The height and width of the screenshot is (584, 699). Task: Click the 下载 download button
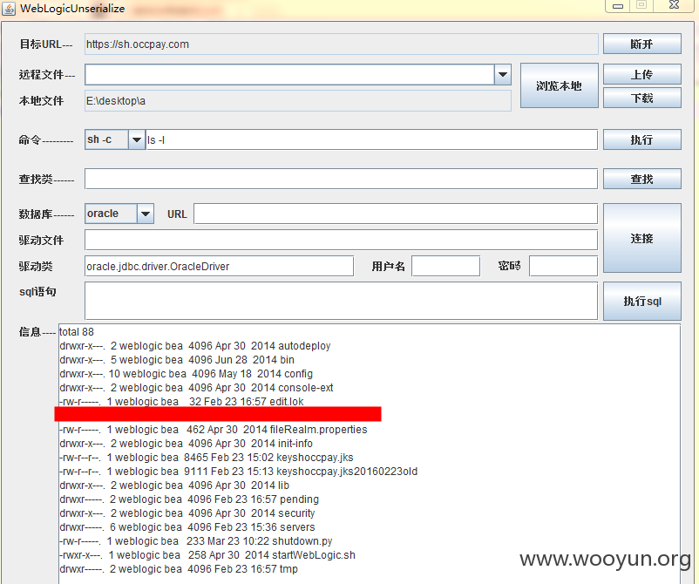(x=642, y=98)
